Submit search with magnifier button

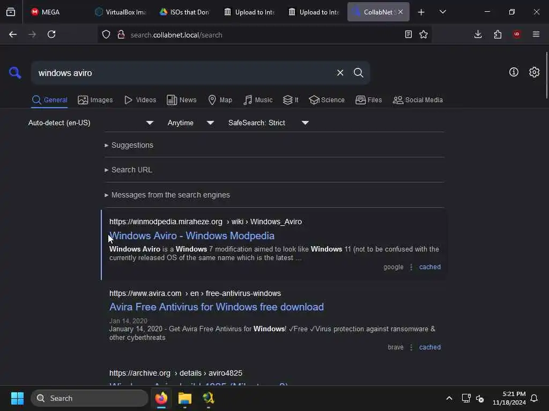pos(358,73)
